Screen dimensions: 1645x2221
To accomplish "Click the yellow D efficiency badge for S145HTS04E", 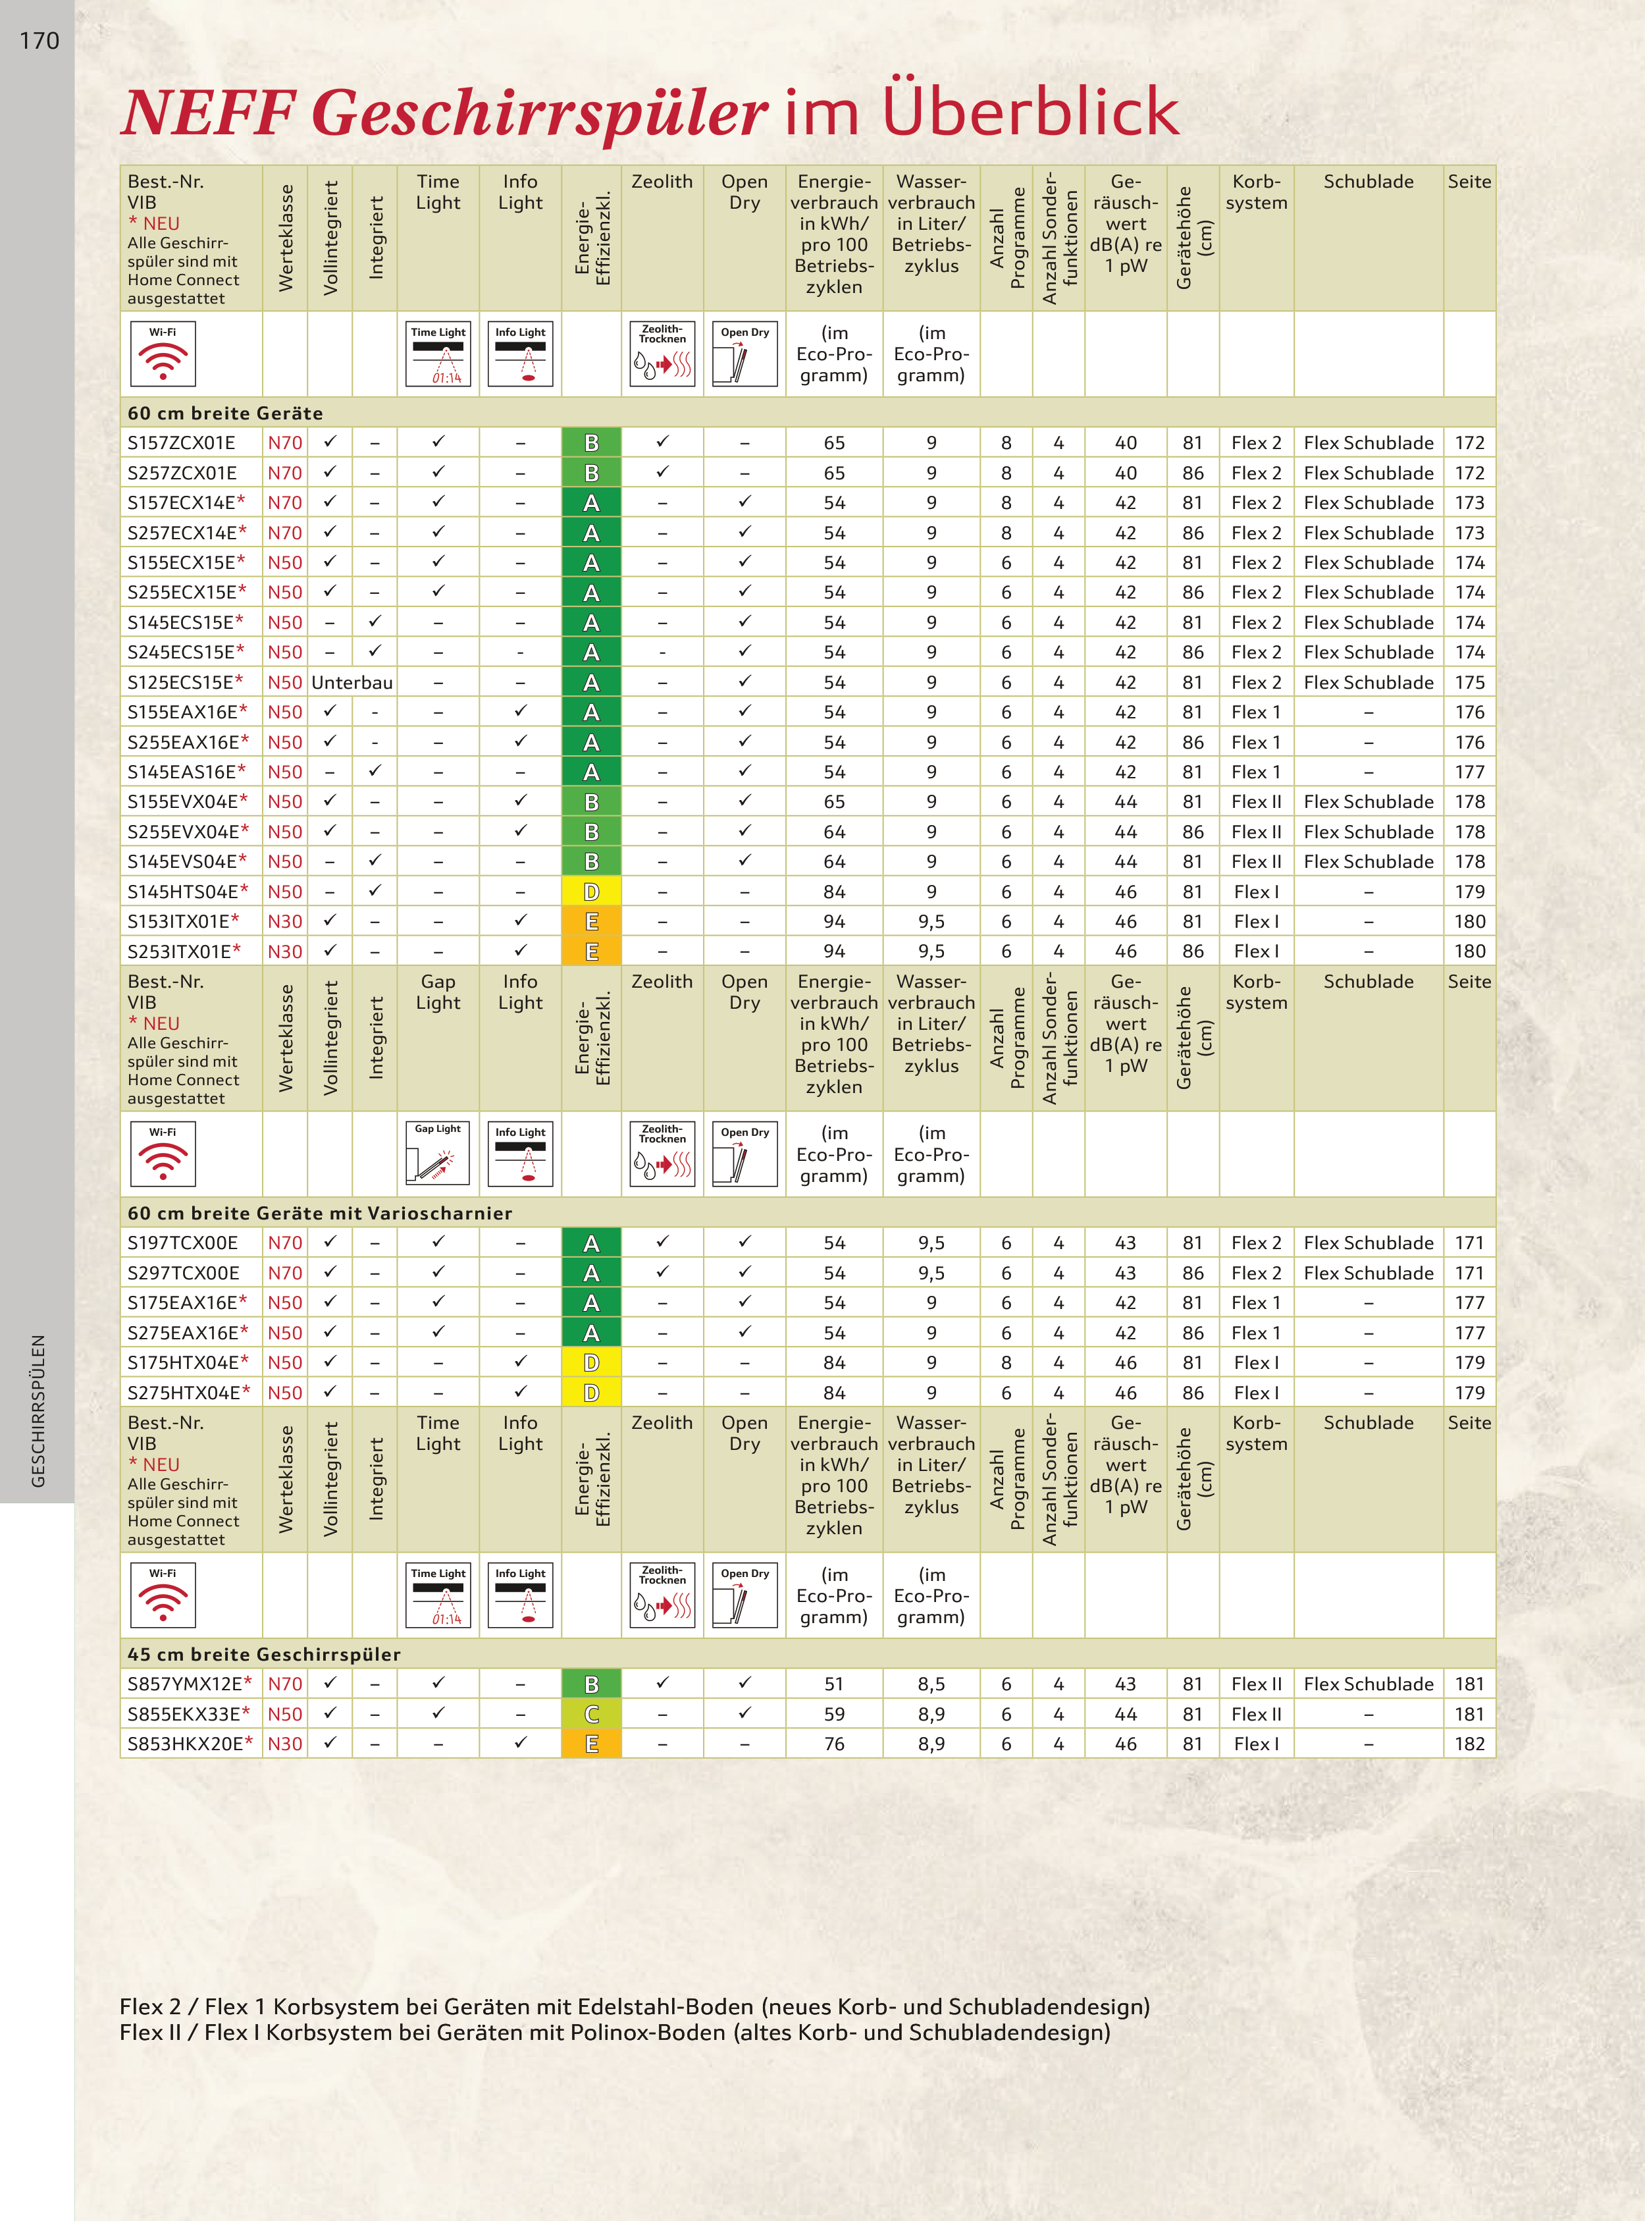I will tap(592, 892).
